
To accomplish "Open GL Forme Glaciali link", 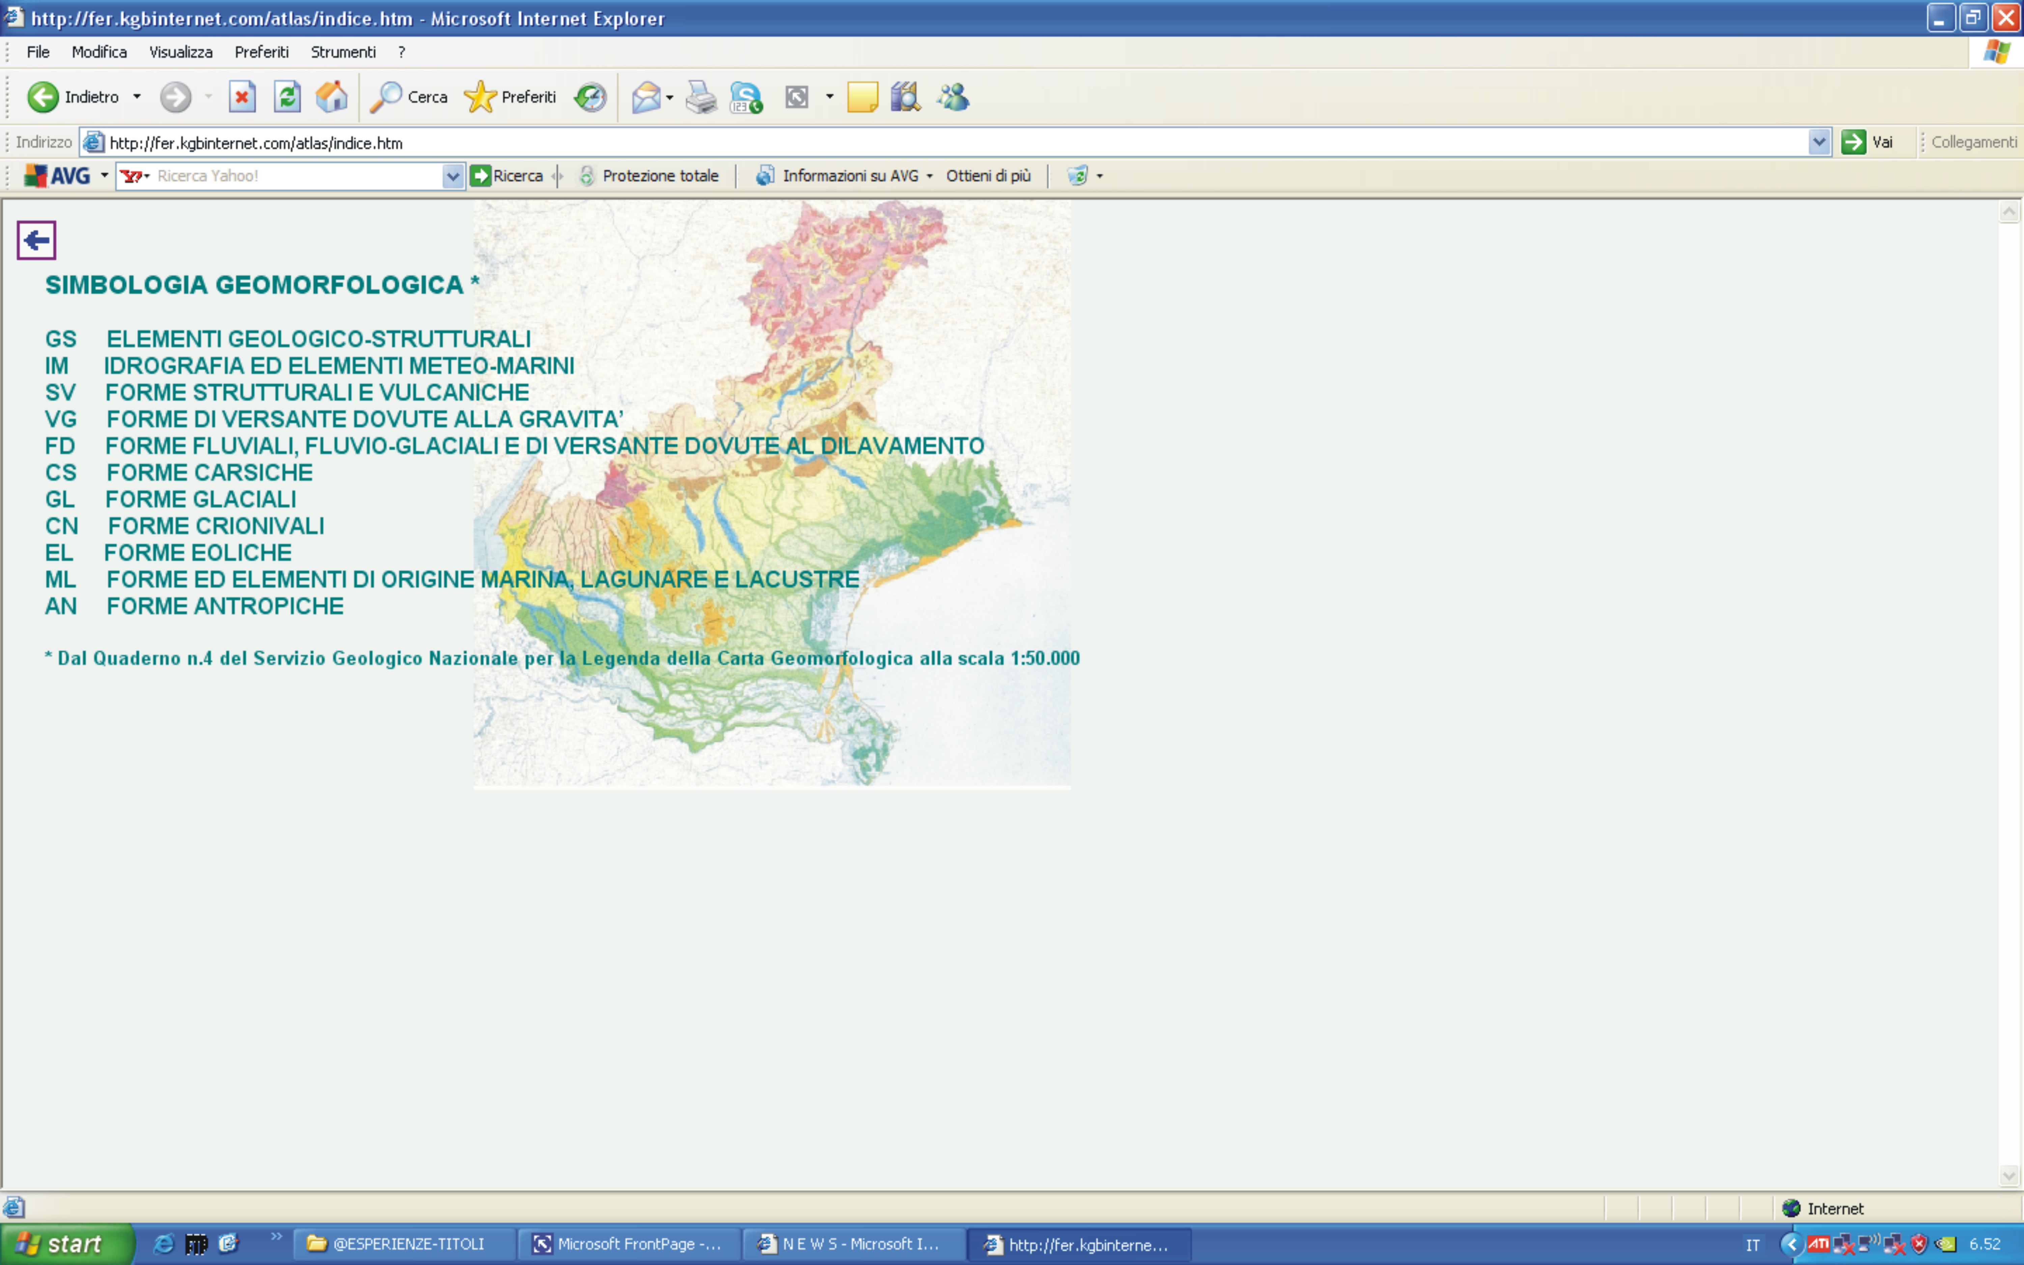I will [171, 500].
